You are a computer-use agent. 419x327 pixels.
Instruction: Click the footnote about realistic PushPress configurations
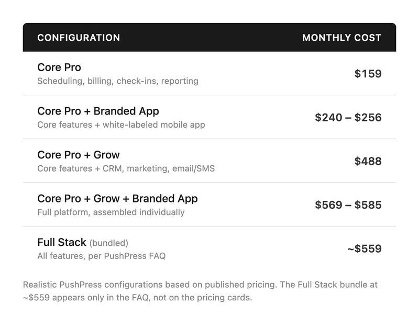click(x=200, y=291)
